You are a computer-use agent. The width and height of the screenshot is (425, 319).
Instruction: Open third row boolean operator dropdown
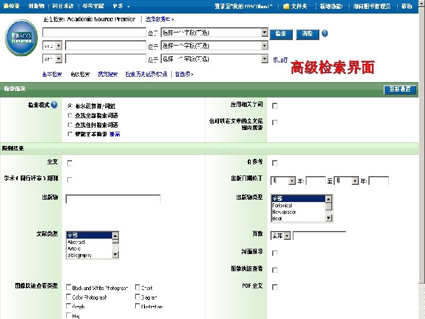tap(53, 58)
